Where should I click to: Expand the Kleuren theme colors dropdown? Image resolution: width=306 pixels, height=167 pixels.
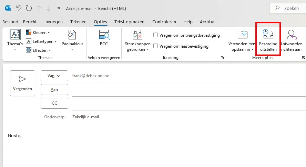(38, 33)
